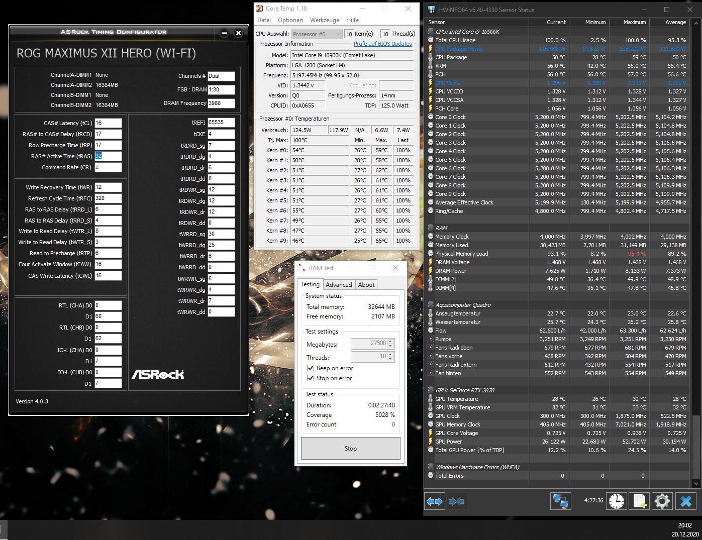Click the thermometer icon beside DIMM[2]
This screenshot has height=540, width=702.
click(431, 279)
